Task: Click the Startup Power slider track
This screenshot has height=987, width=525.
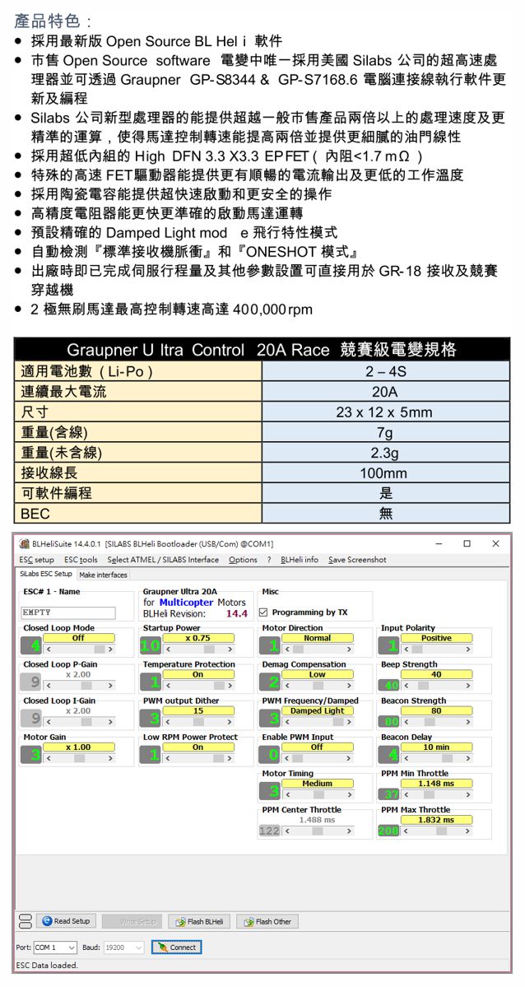Action: (x=197, y=649)
